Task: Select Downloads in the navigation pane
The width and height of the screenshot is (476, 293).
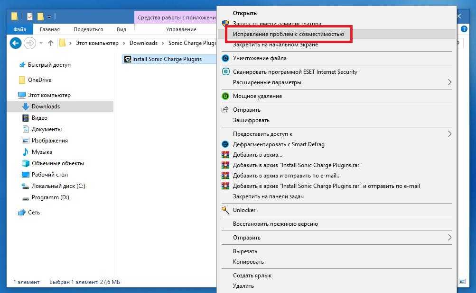Action: tap(46, 107)
